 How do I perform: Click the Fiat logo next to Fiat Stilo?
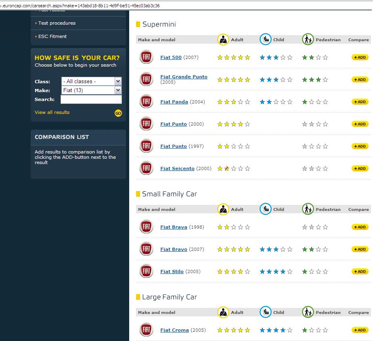click(x=146, y=272)
